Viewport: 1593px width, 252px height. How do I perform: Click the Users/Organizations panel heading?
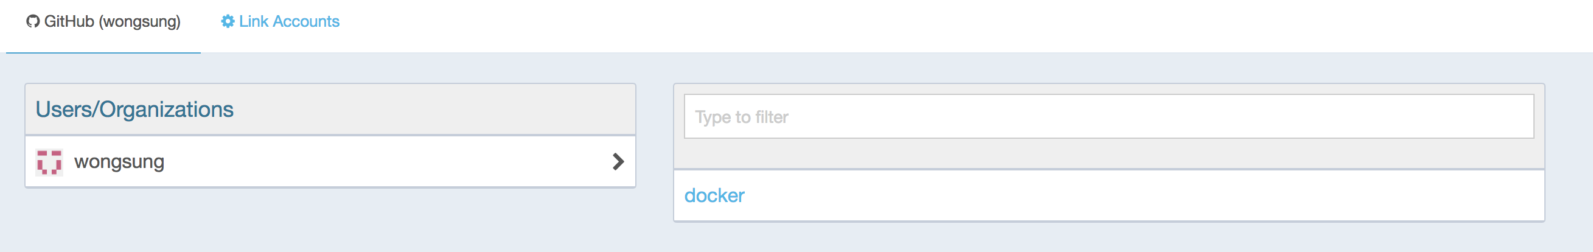pos(134,110)
